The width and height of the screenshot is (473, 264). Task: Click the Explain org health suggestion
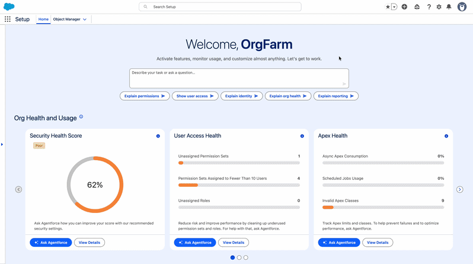click(288, 96)
